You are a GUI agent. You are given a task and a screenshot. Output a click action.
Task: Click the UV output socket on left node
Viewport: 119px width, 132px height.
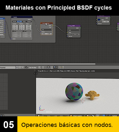[x=5, y=25]
